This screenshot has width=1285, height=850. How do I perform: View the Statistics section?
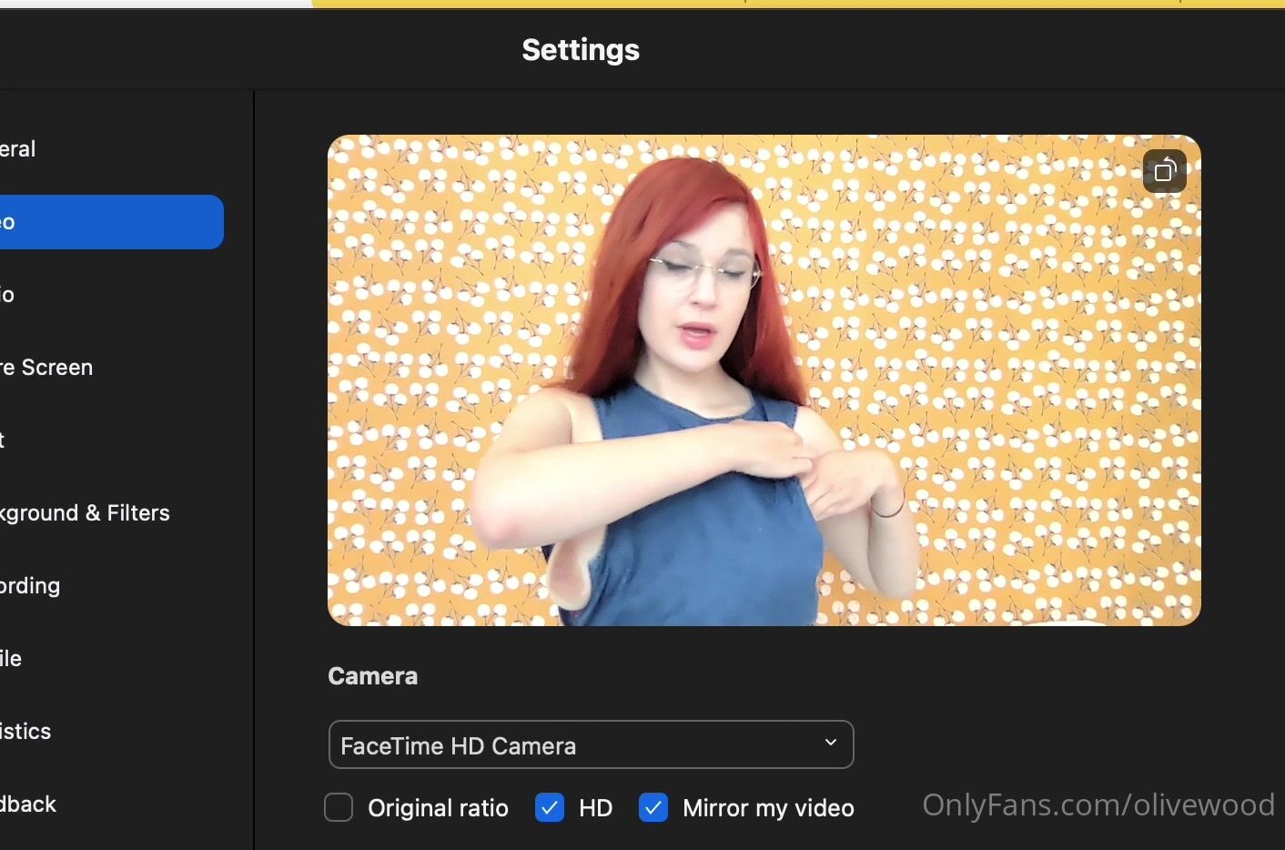[26, 732]
